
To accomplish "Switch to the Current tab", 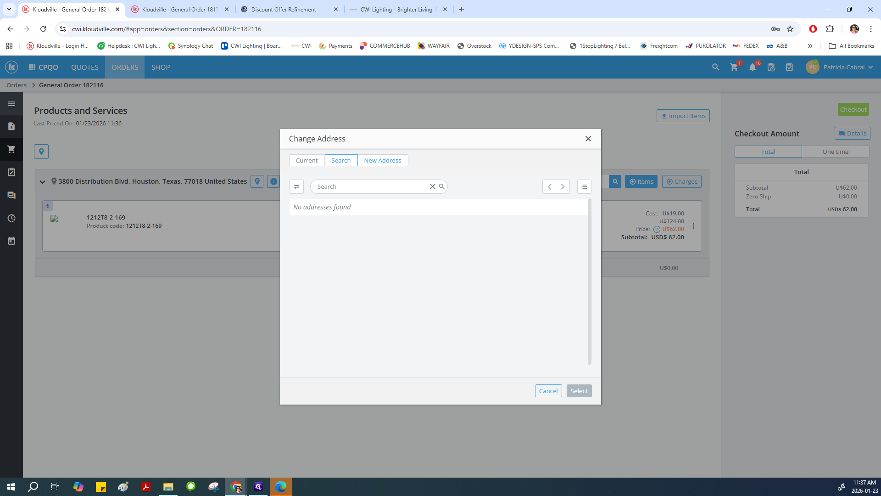I will click(307, 160).
